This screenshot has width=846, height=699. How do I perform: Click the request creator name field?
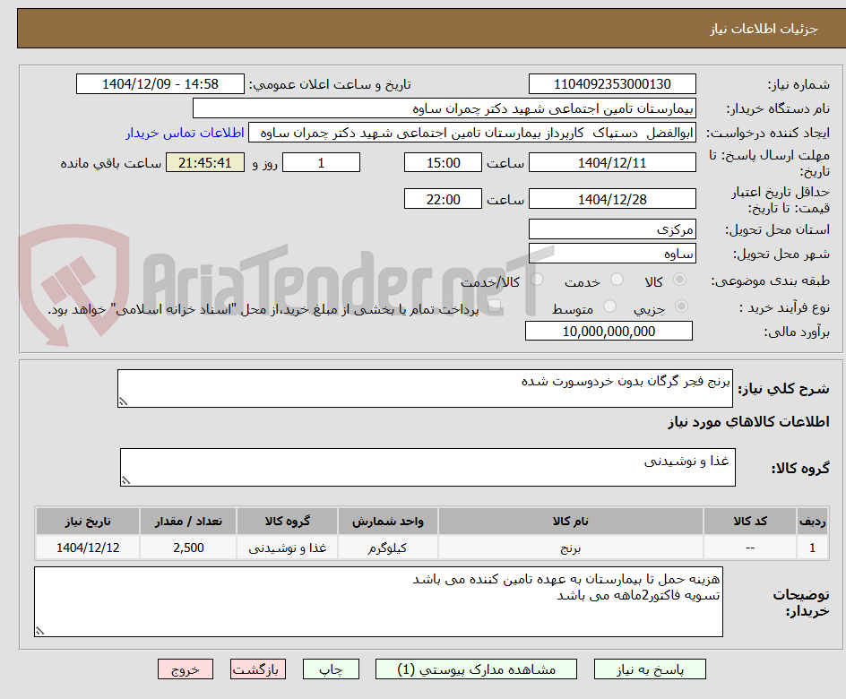coord(472,133)
